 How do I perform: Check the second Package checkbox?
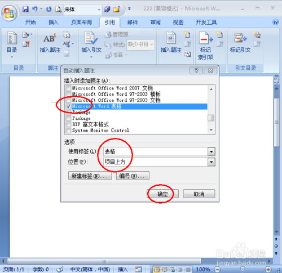pos(68,118)
